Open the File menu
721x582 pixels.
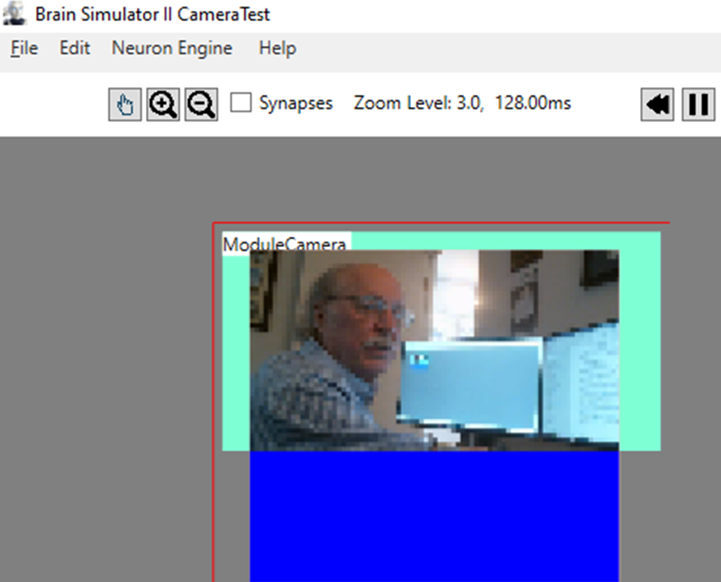(x=24, y=48)
